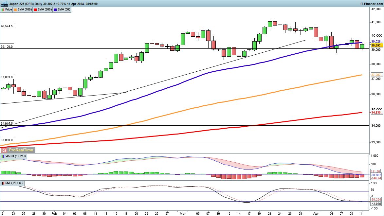Open the SMA (100) indicator label
The width and height of the screenshot is (384, 216).
pyautogui.click(x=24, y=9)
